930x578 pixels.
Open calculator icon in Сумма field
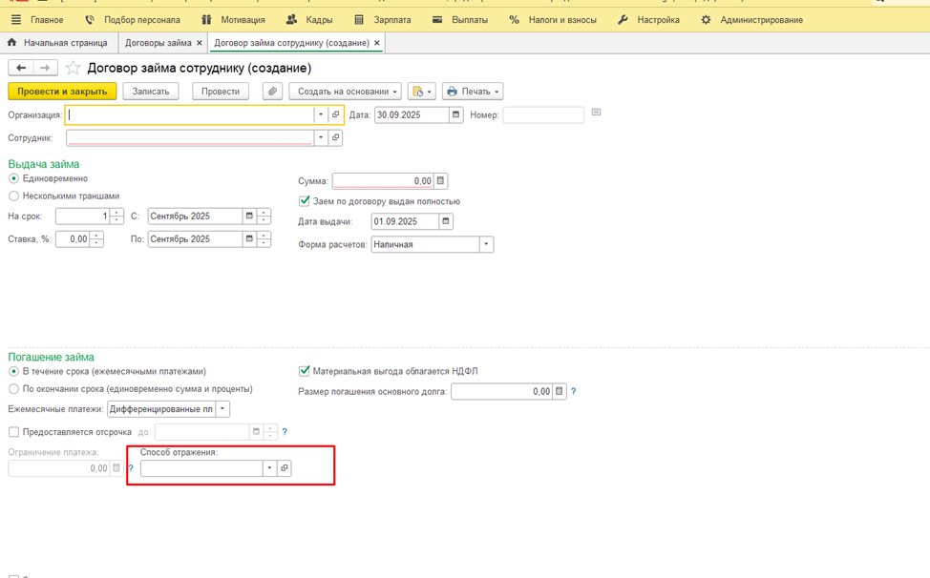440,181
